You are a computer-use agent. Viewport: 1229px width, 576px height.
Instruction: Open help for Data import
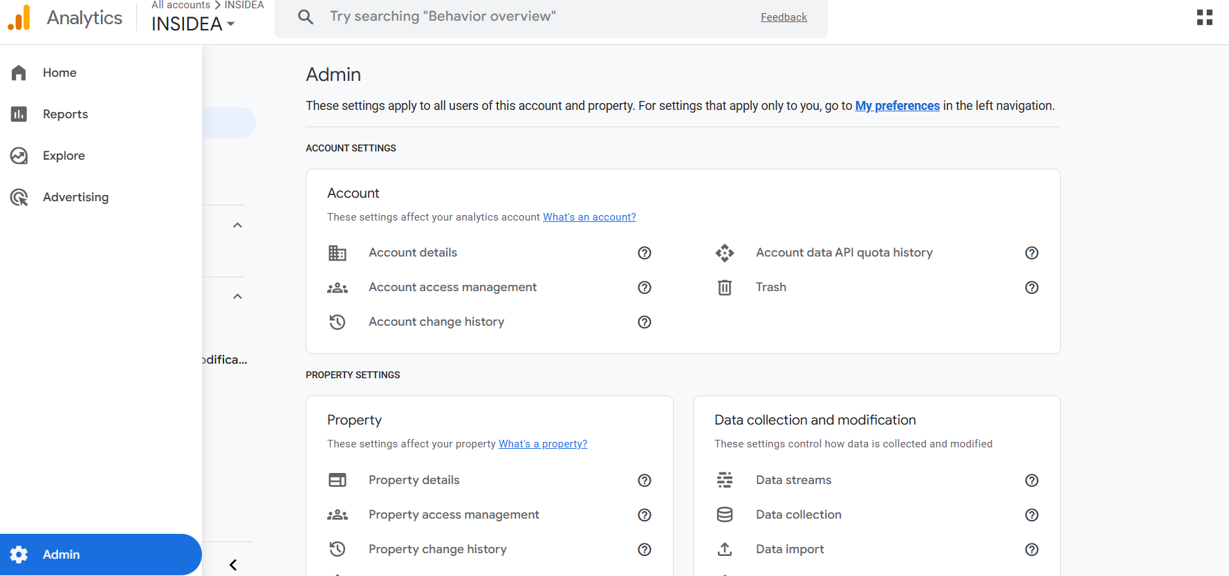point(1032,550)
